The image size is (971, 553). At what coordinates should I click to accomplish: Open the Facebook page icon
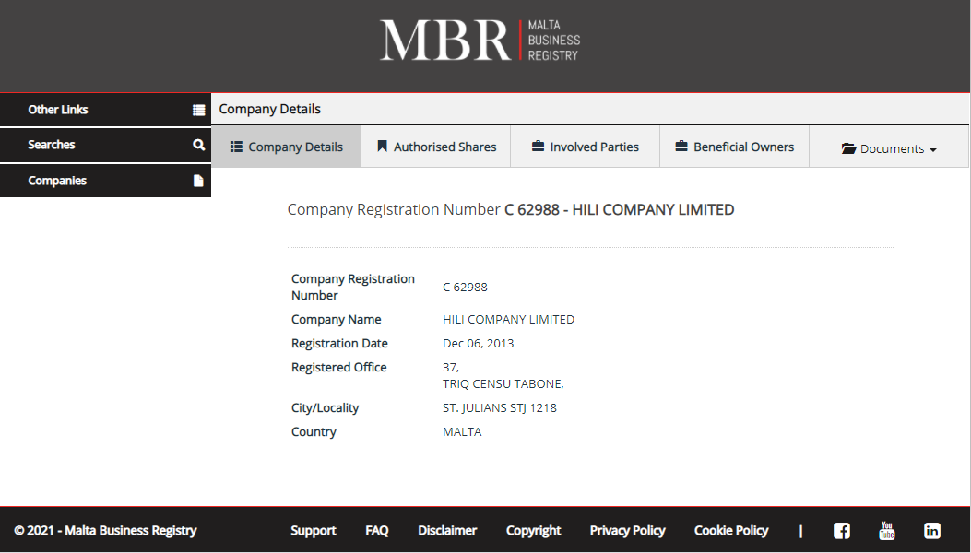pos(841,531)
